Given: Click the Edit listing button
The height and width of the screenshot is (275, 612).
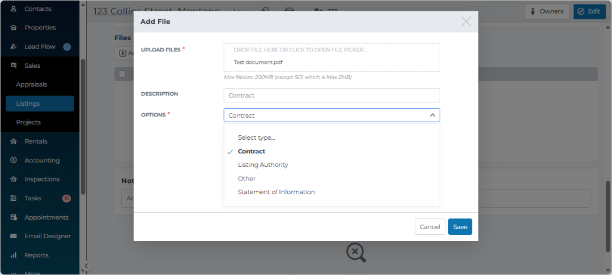Looking at the screenshot, I should tap(589, 11).
